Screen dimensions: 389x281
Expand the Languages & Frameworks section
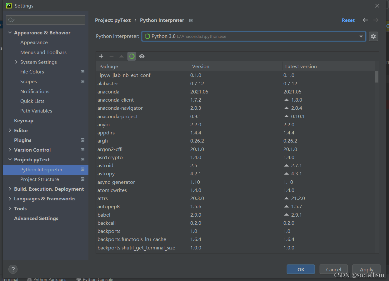point(10,198)
